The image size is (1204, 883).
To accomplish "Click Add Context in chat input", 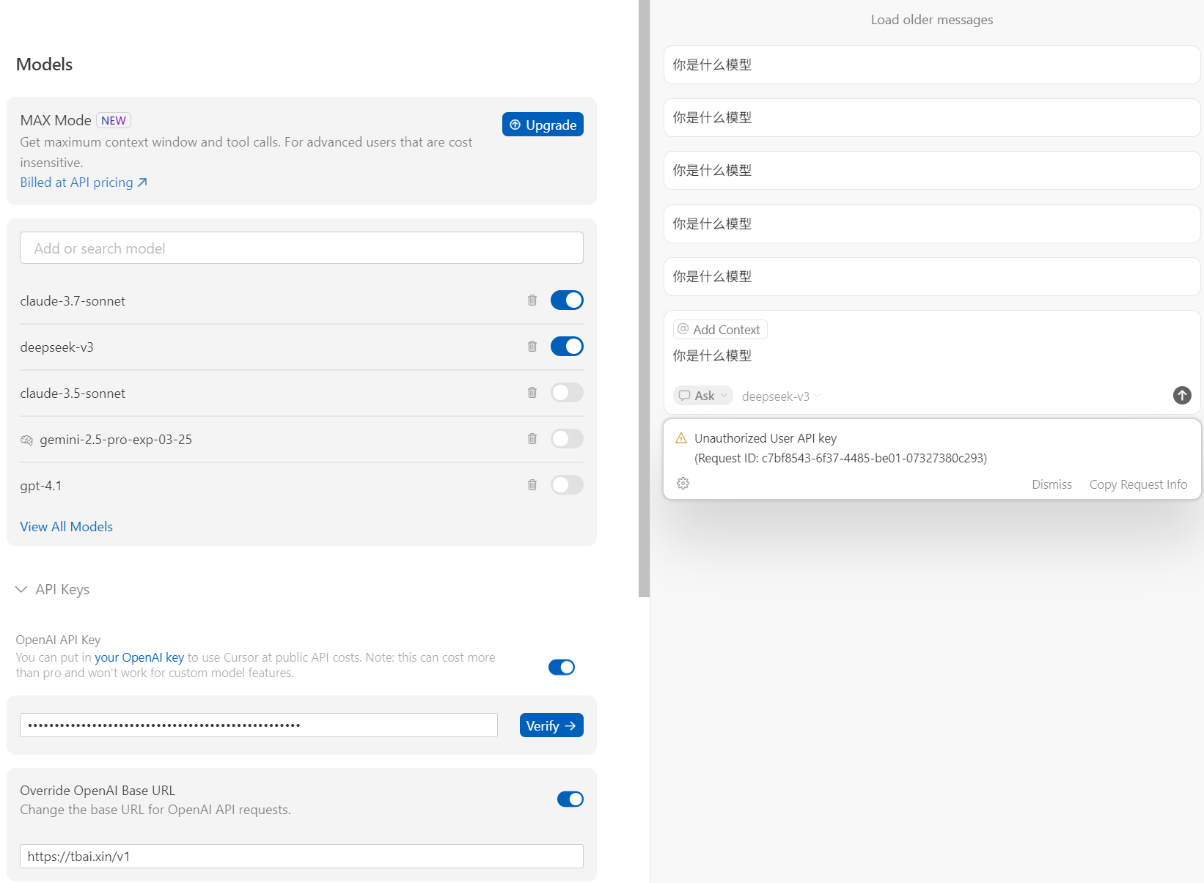I will 720,330.
